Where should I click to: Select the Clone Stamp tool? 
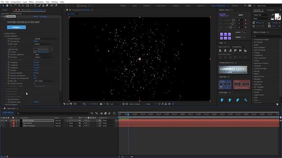click(43, 6)
